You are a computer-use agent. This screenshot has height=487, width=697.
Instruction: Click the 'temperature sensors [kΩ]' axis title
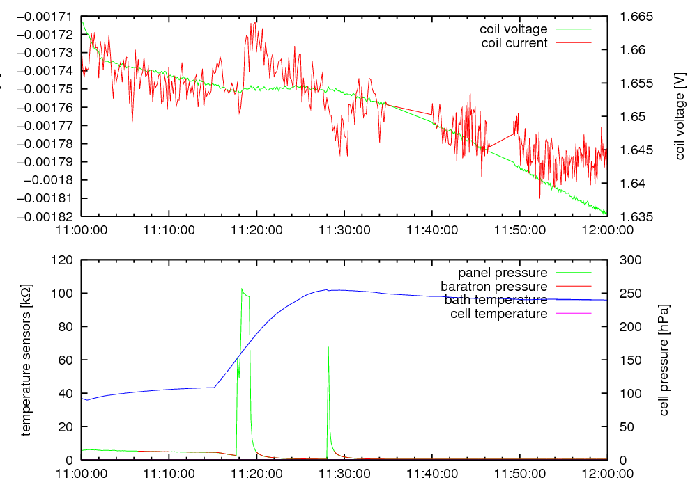point(26,360)
